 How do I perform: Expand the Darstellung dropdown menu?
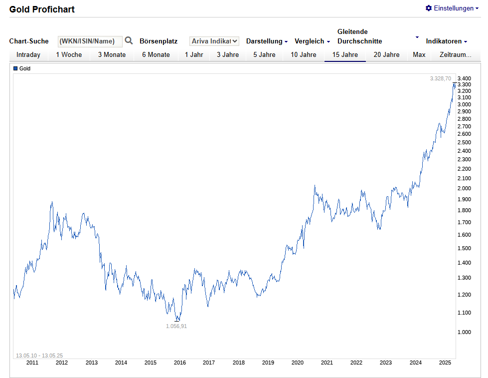click(x=267, y=41)
